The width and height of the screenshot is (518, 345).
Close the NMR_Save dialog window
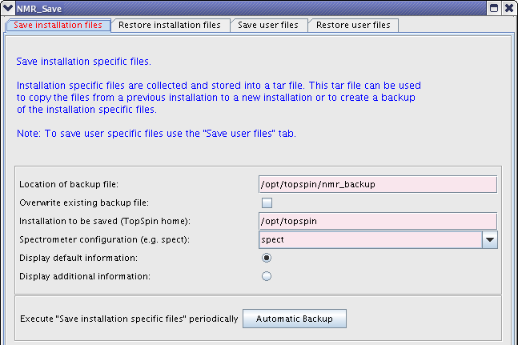(508, 8)
